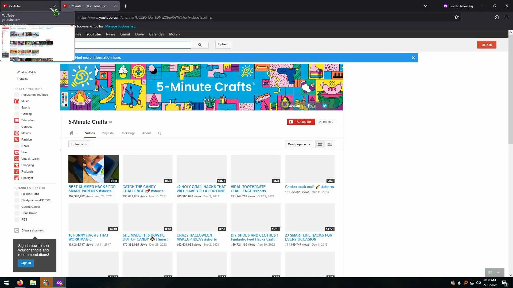
Task: Open the About tab
Action: click(146, 133)
